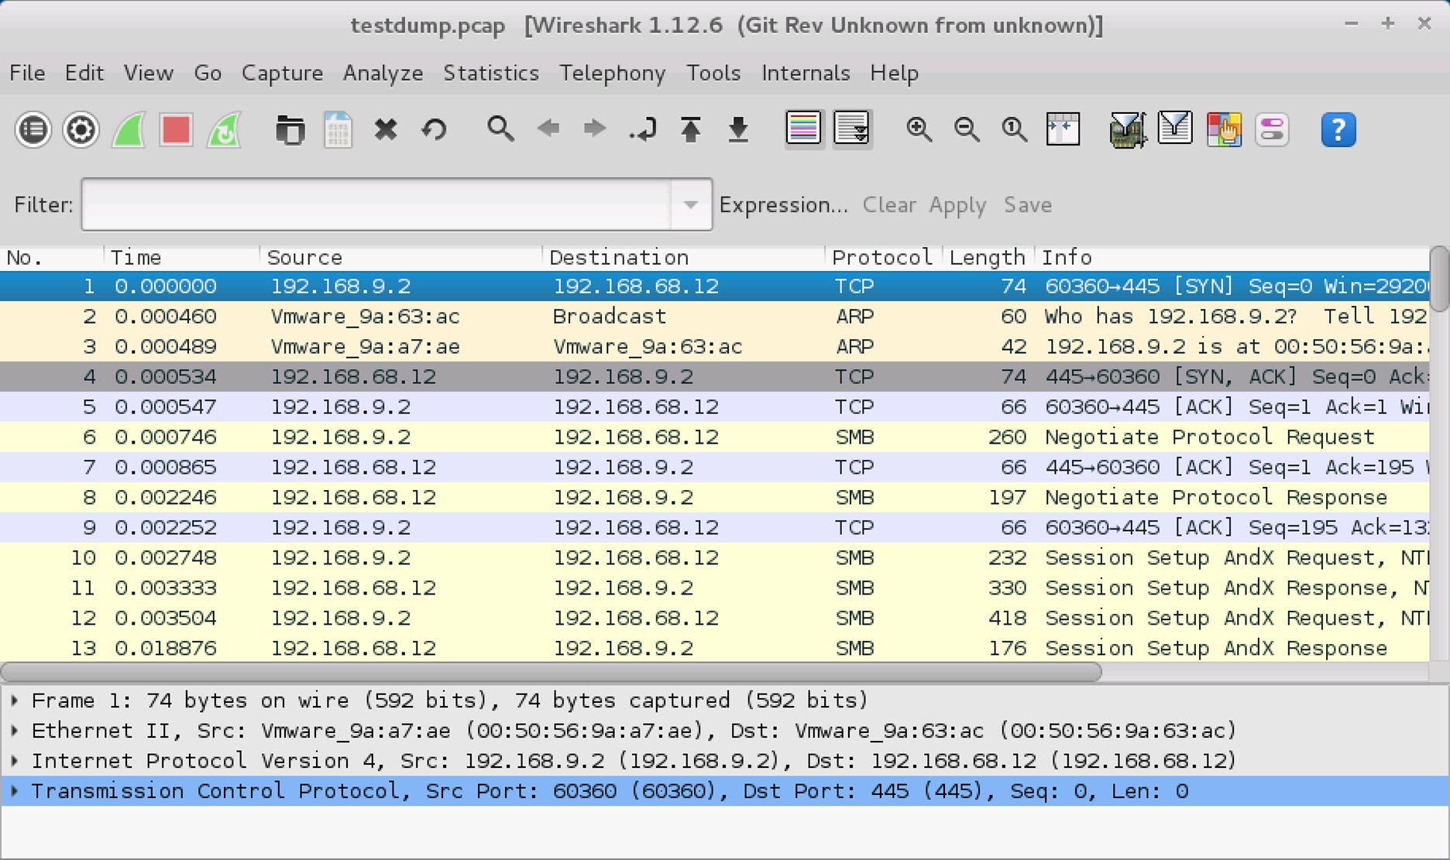Click inside the display Filter text field

tap(376, 204)
